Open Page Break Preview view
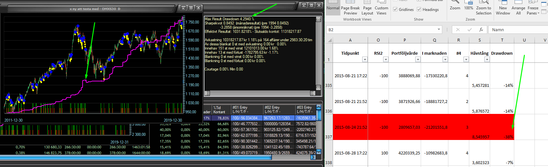 click(350, 10)
